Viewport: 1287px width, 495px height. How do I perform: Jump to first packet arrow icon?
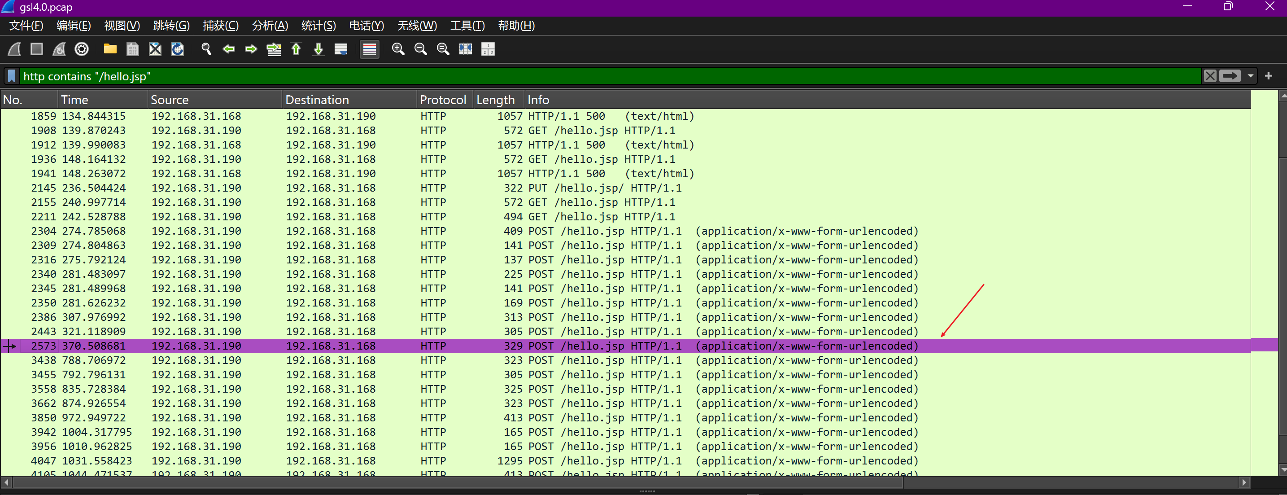coord(296,49)
